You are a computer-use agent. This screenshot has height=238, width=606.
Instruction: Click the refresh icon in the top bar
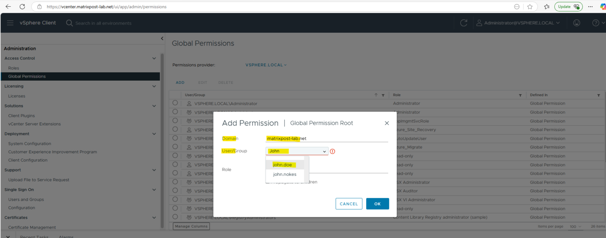tap(464, 22)
